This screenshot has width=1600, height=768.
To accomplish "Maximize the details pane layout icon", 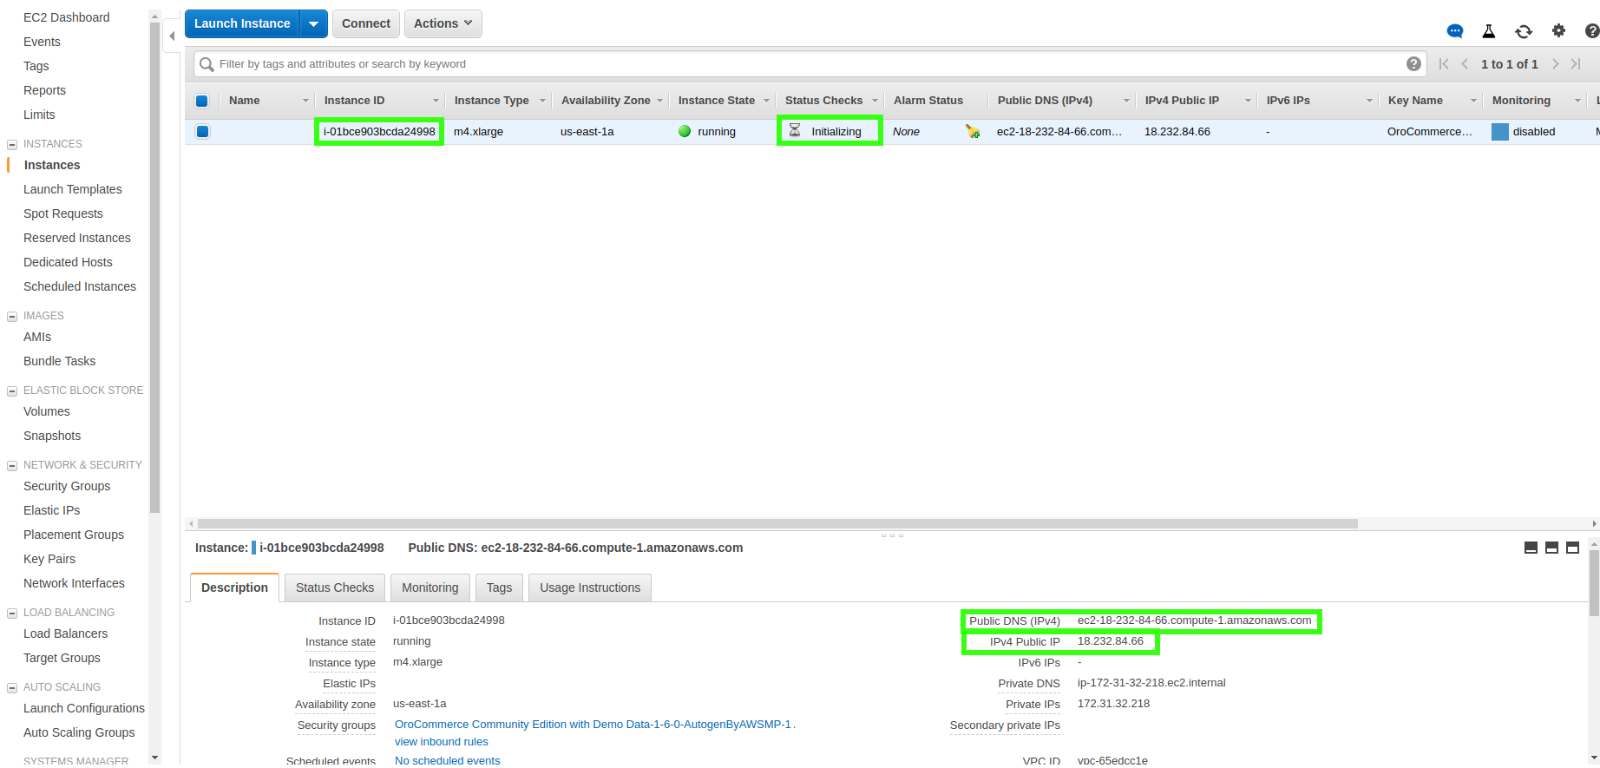I will [x=1572, y=548].
